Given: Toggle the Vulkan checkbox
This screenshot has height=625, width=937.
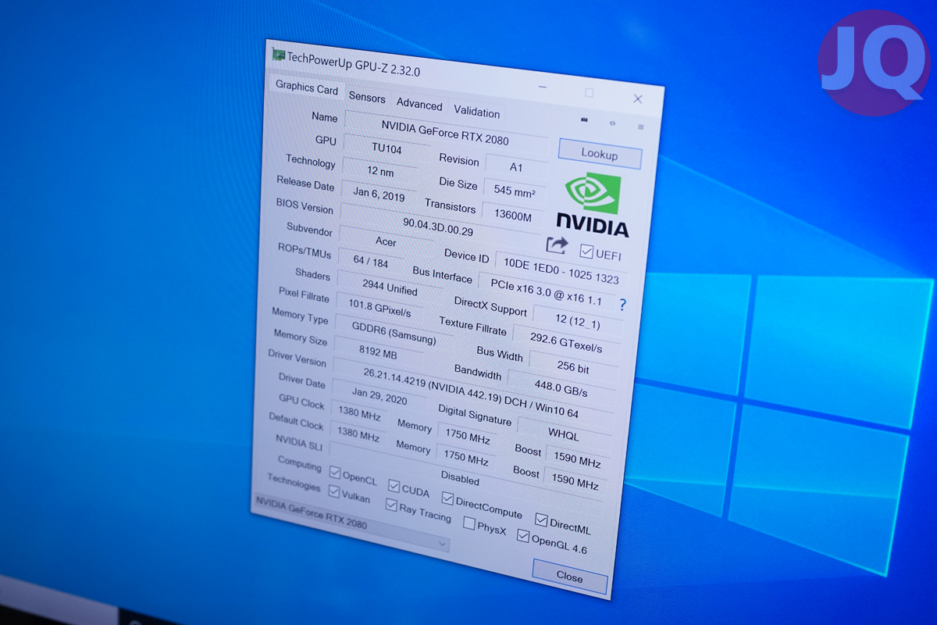Looking at the screenshot, I should coord(333,491).
